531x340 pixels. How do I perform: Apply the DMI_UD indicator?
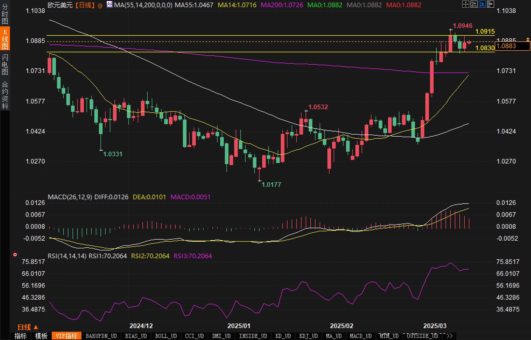click(221, 336)
